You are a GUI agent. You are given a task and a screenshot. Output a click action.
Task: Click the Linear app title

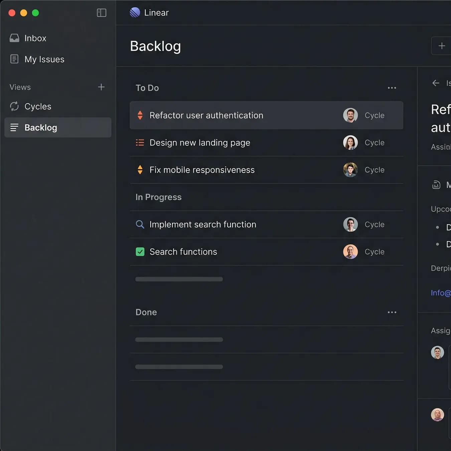point(156,13)
